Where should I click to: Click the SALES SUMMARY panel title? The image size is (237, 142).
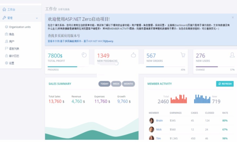60,84
